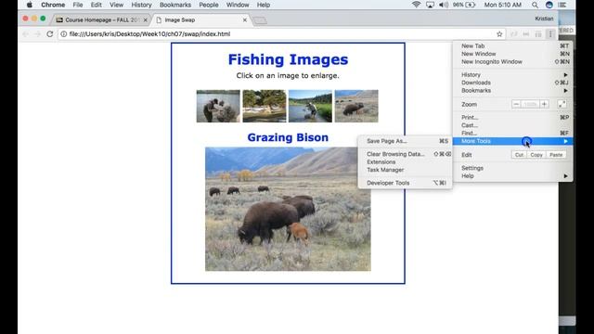The height and width of the screenshot is (334, 594).
Task: Open a new tab with the tab button
Action: [260, 20]
